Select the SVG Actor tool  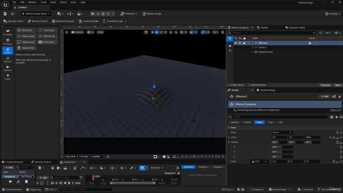[47, 42]
